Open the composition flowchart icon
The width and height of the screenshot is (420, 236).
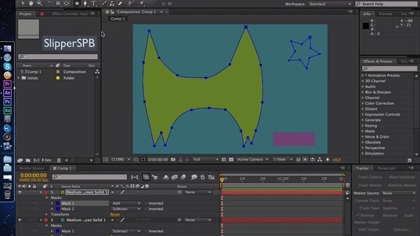click(320, 159)
